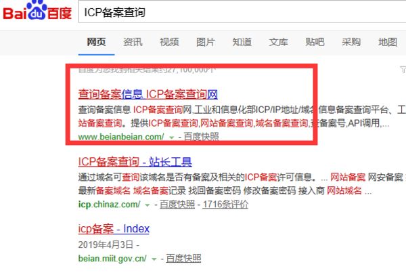Open the 贴吧 tab
406x275 pixels.
[x=315, y=42]
